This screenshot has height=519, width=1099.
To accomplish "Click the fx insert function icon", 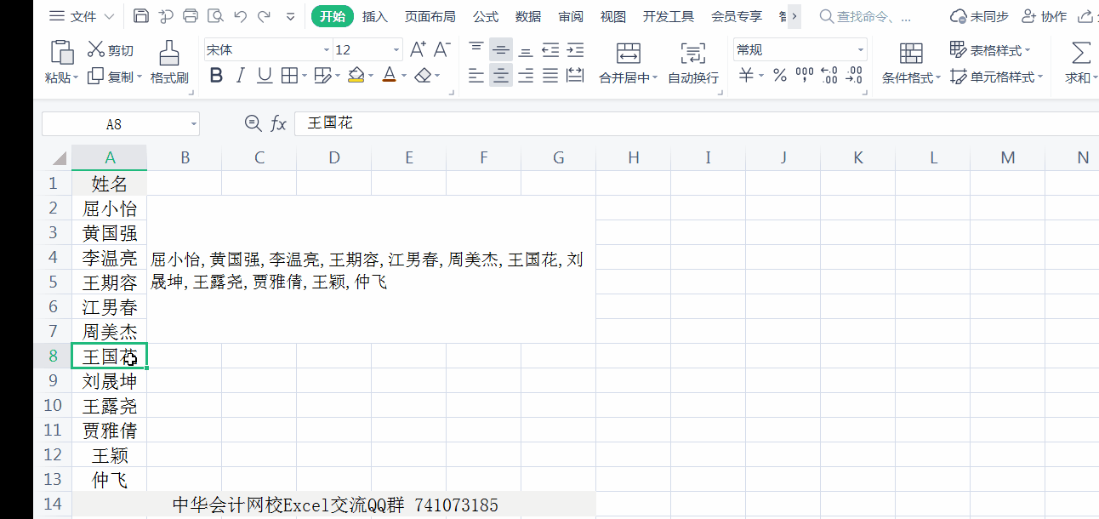I will tap(278, 124).
